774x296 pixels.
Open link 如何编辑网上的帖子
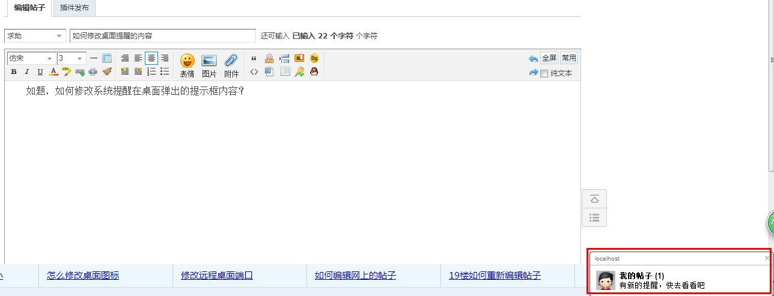(x=355, y=276)
